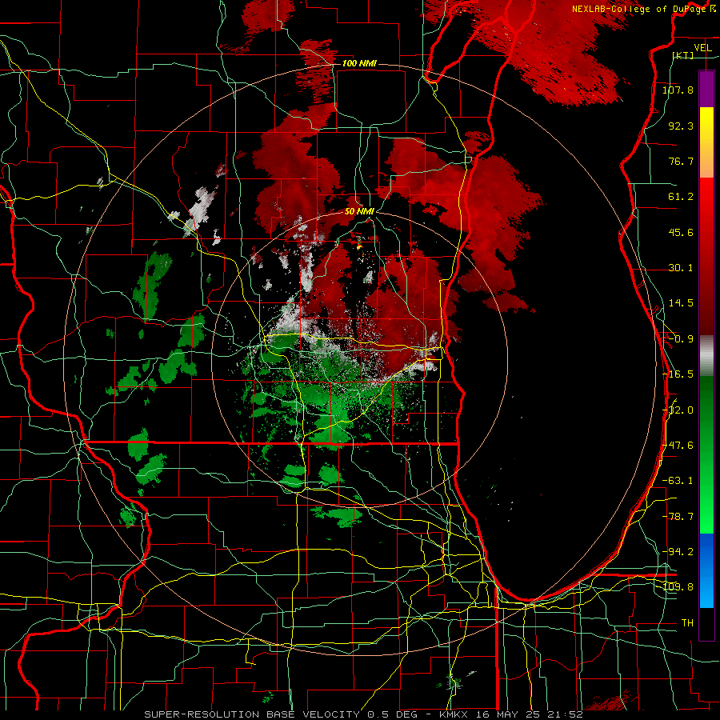
Task: Click the 30.1 value on the velocity scale
Action: 681,268
